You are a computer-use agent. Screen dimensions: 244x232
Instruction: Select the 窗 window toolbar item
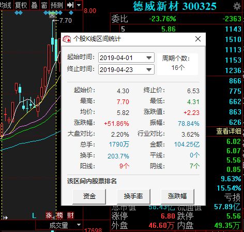(x=44, y=5)
